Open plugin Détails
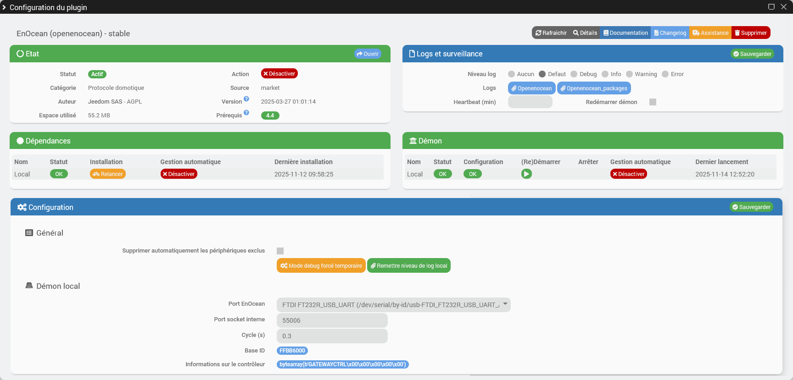This screenshot has height=380, width=793. [585, 33]
